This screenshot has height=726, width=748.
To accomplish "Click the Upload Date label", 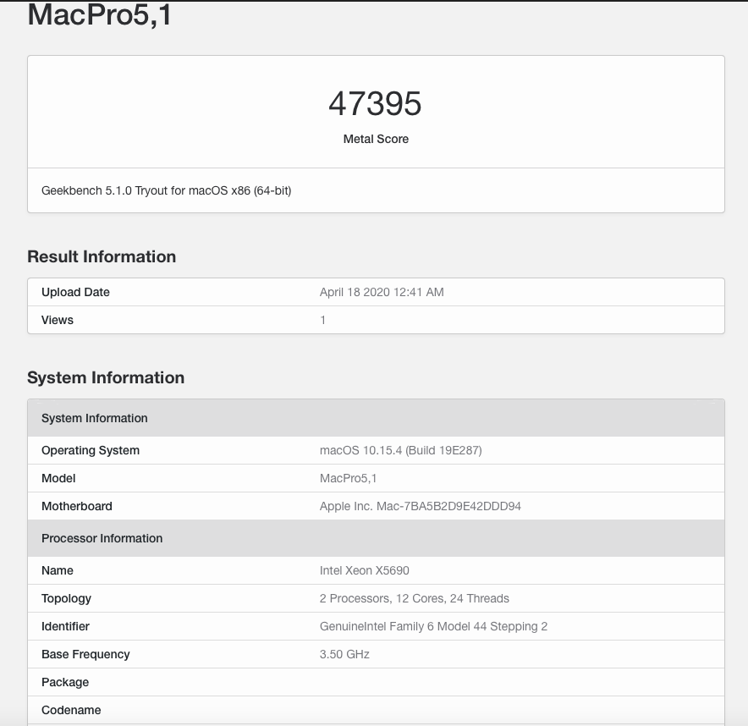I will point(75,292).
